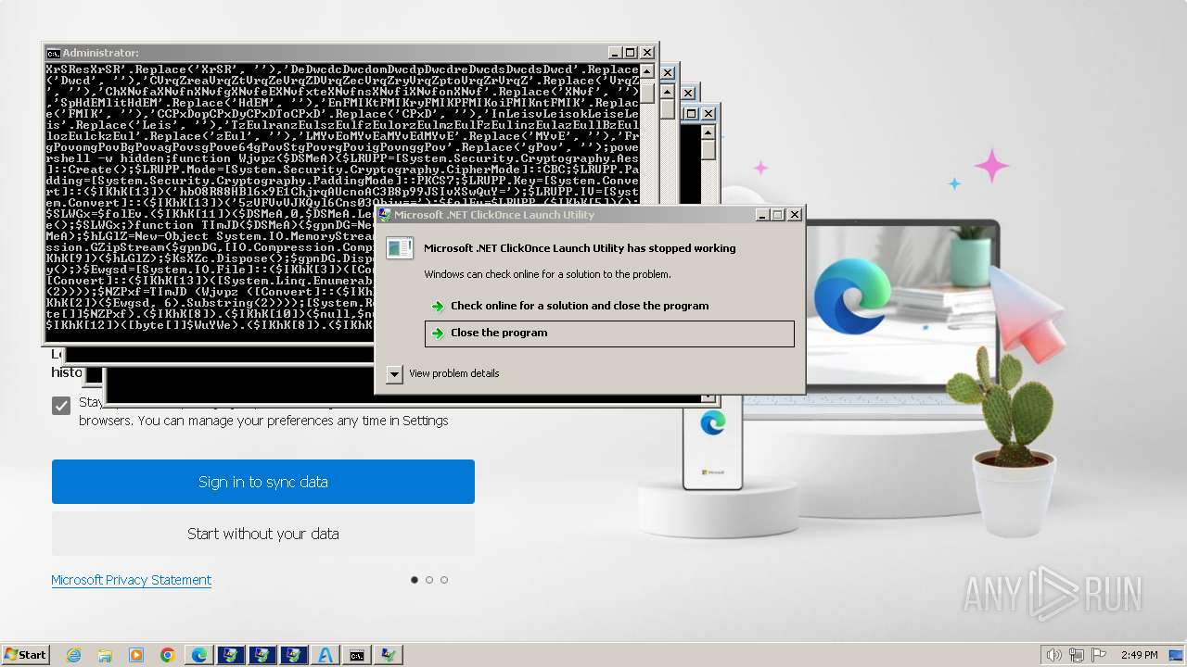The height and width of the screenshot is (667, 1187).
Task: Click the application icon inside the error dialog
Action: 400,248
